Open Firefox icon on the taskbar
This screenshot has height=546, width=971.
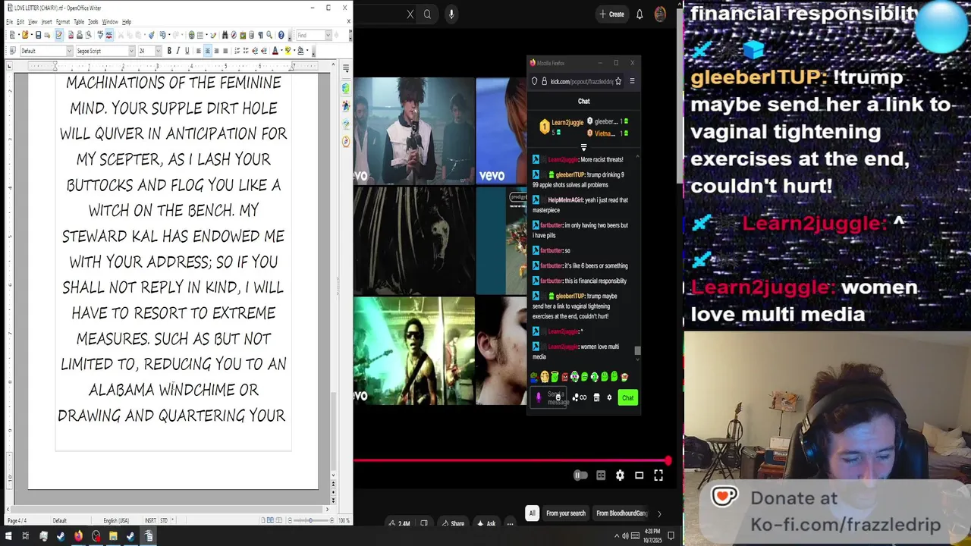[78, 536]
